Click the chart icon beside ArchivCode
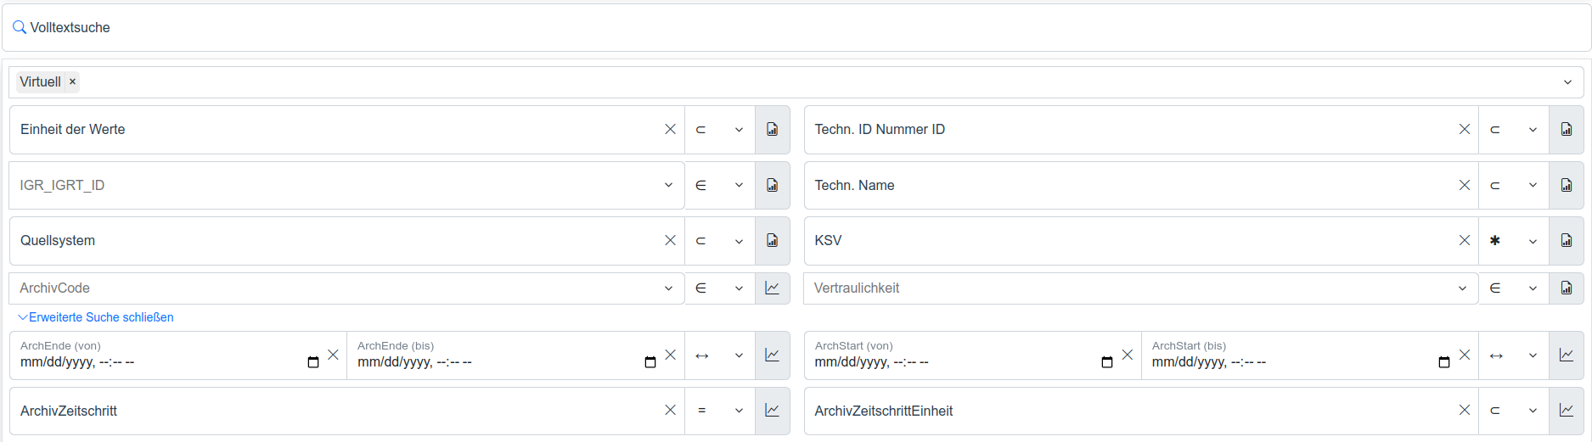1592x442 pixels. [772, 288]
